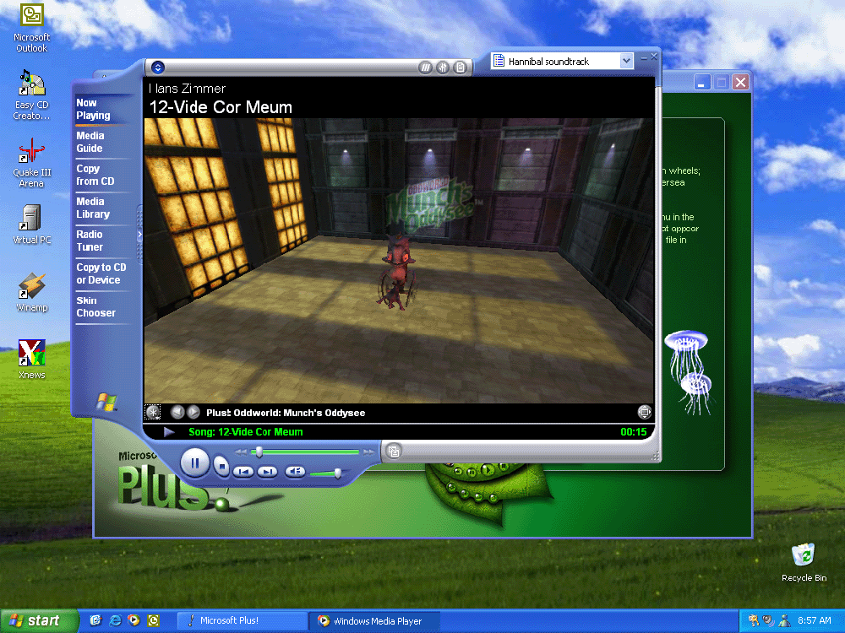Click the Hans Zimmer artist name

[187, 89]
